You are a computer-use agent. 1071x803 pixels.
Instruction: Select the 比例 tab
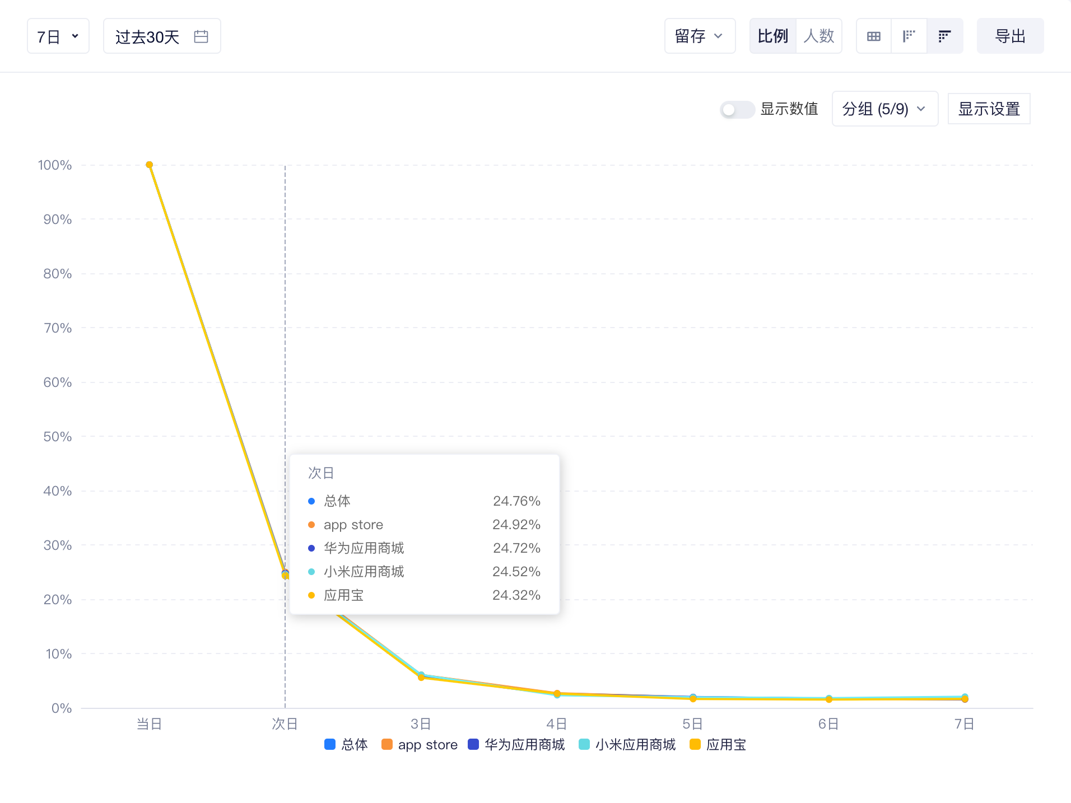click(x=772, y=36)
